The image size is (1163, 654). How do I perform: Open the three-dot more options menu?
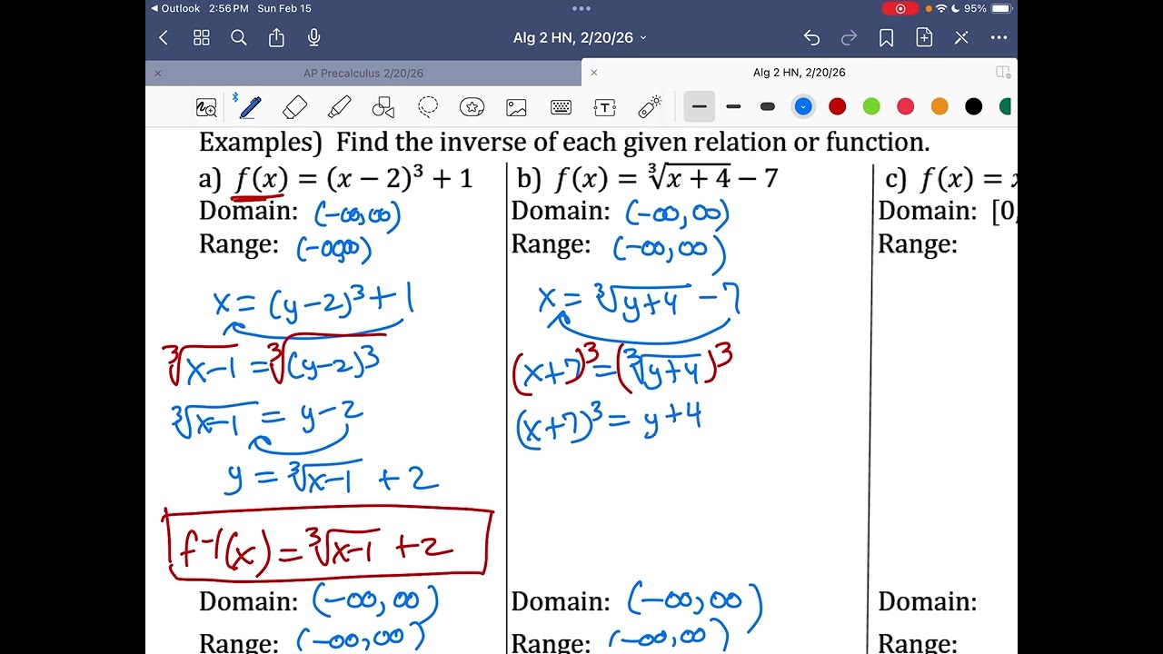999,37
